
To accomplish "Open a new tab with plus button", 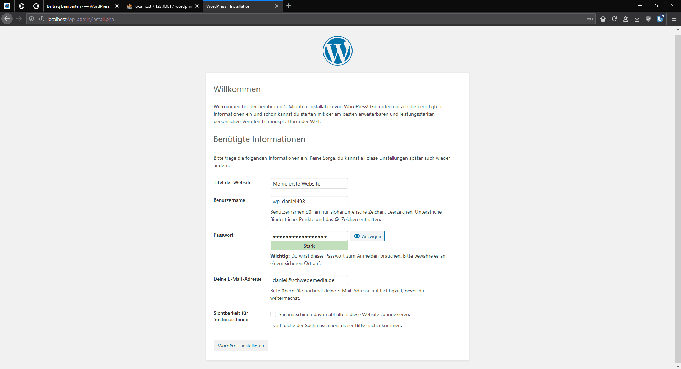I will pos(289,6).
